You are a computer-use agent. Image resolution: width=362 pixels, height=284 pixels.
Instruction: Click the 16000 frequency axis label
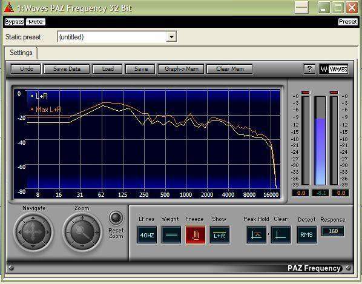pos(271,194)
